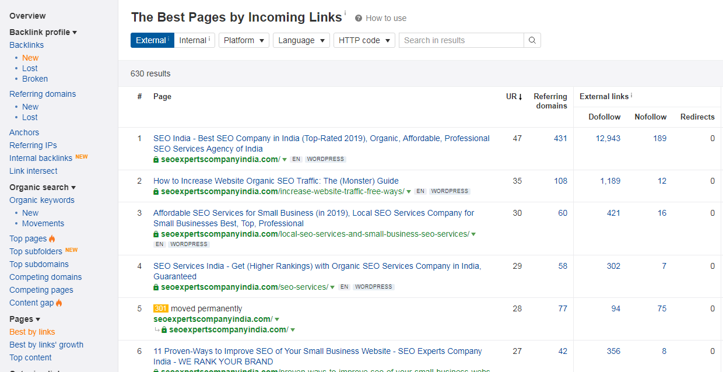Click the fire icon next to Top pages
Viewport: 723px width, 372px height.
coord(52,238)
